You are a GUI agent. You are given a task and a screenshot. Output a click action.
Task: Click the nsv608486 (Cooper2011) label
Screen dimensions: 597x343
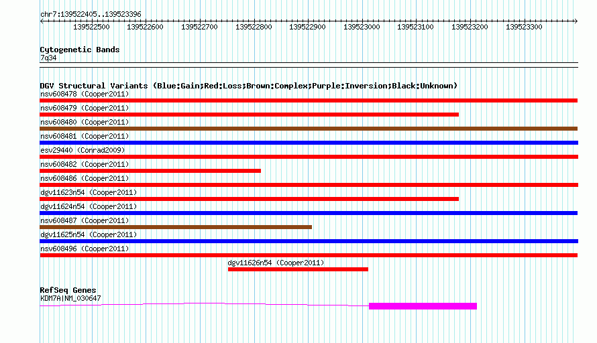click(x=85, y=178)
